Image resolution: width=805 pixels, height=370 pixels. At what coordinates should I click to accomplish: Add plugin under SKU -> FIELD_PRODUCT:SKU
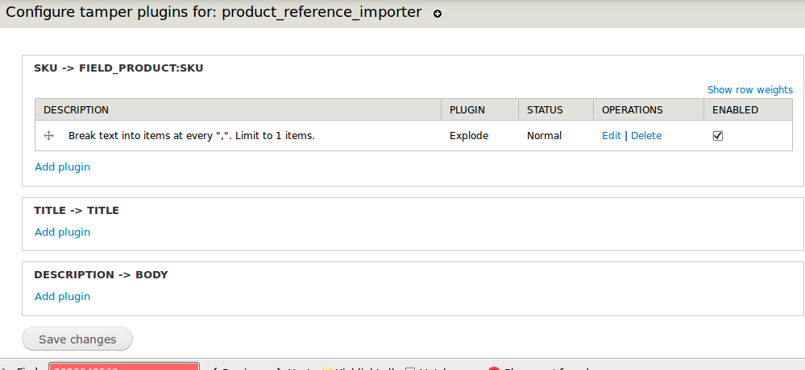tap(62, 167)
